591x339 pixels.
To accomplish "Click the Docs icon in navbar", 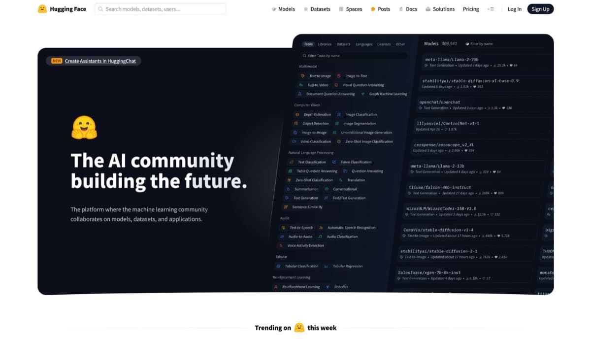I will click(x=401, y=9).
